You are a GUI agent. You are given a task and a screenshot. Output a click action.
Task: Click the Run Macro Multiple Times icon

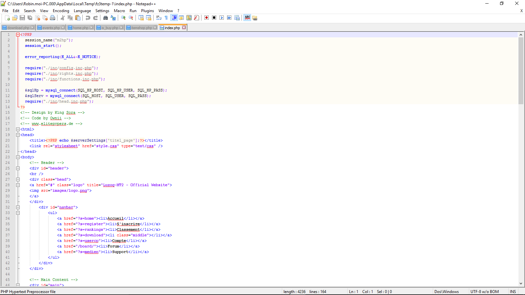[x=229, y=18]
